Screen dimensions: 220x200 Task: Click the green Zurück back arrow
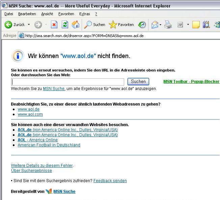coord(8,25)
